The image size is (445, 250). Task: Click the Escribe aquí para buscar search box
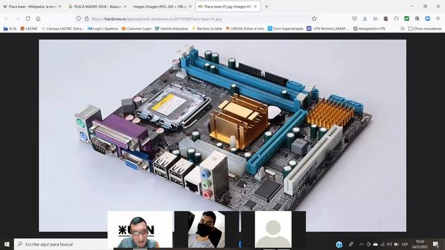pyautogui.click(x=60, y=244)
